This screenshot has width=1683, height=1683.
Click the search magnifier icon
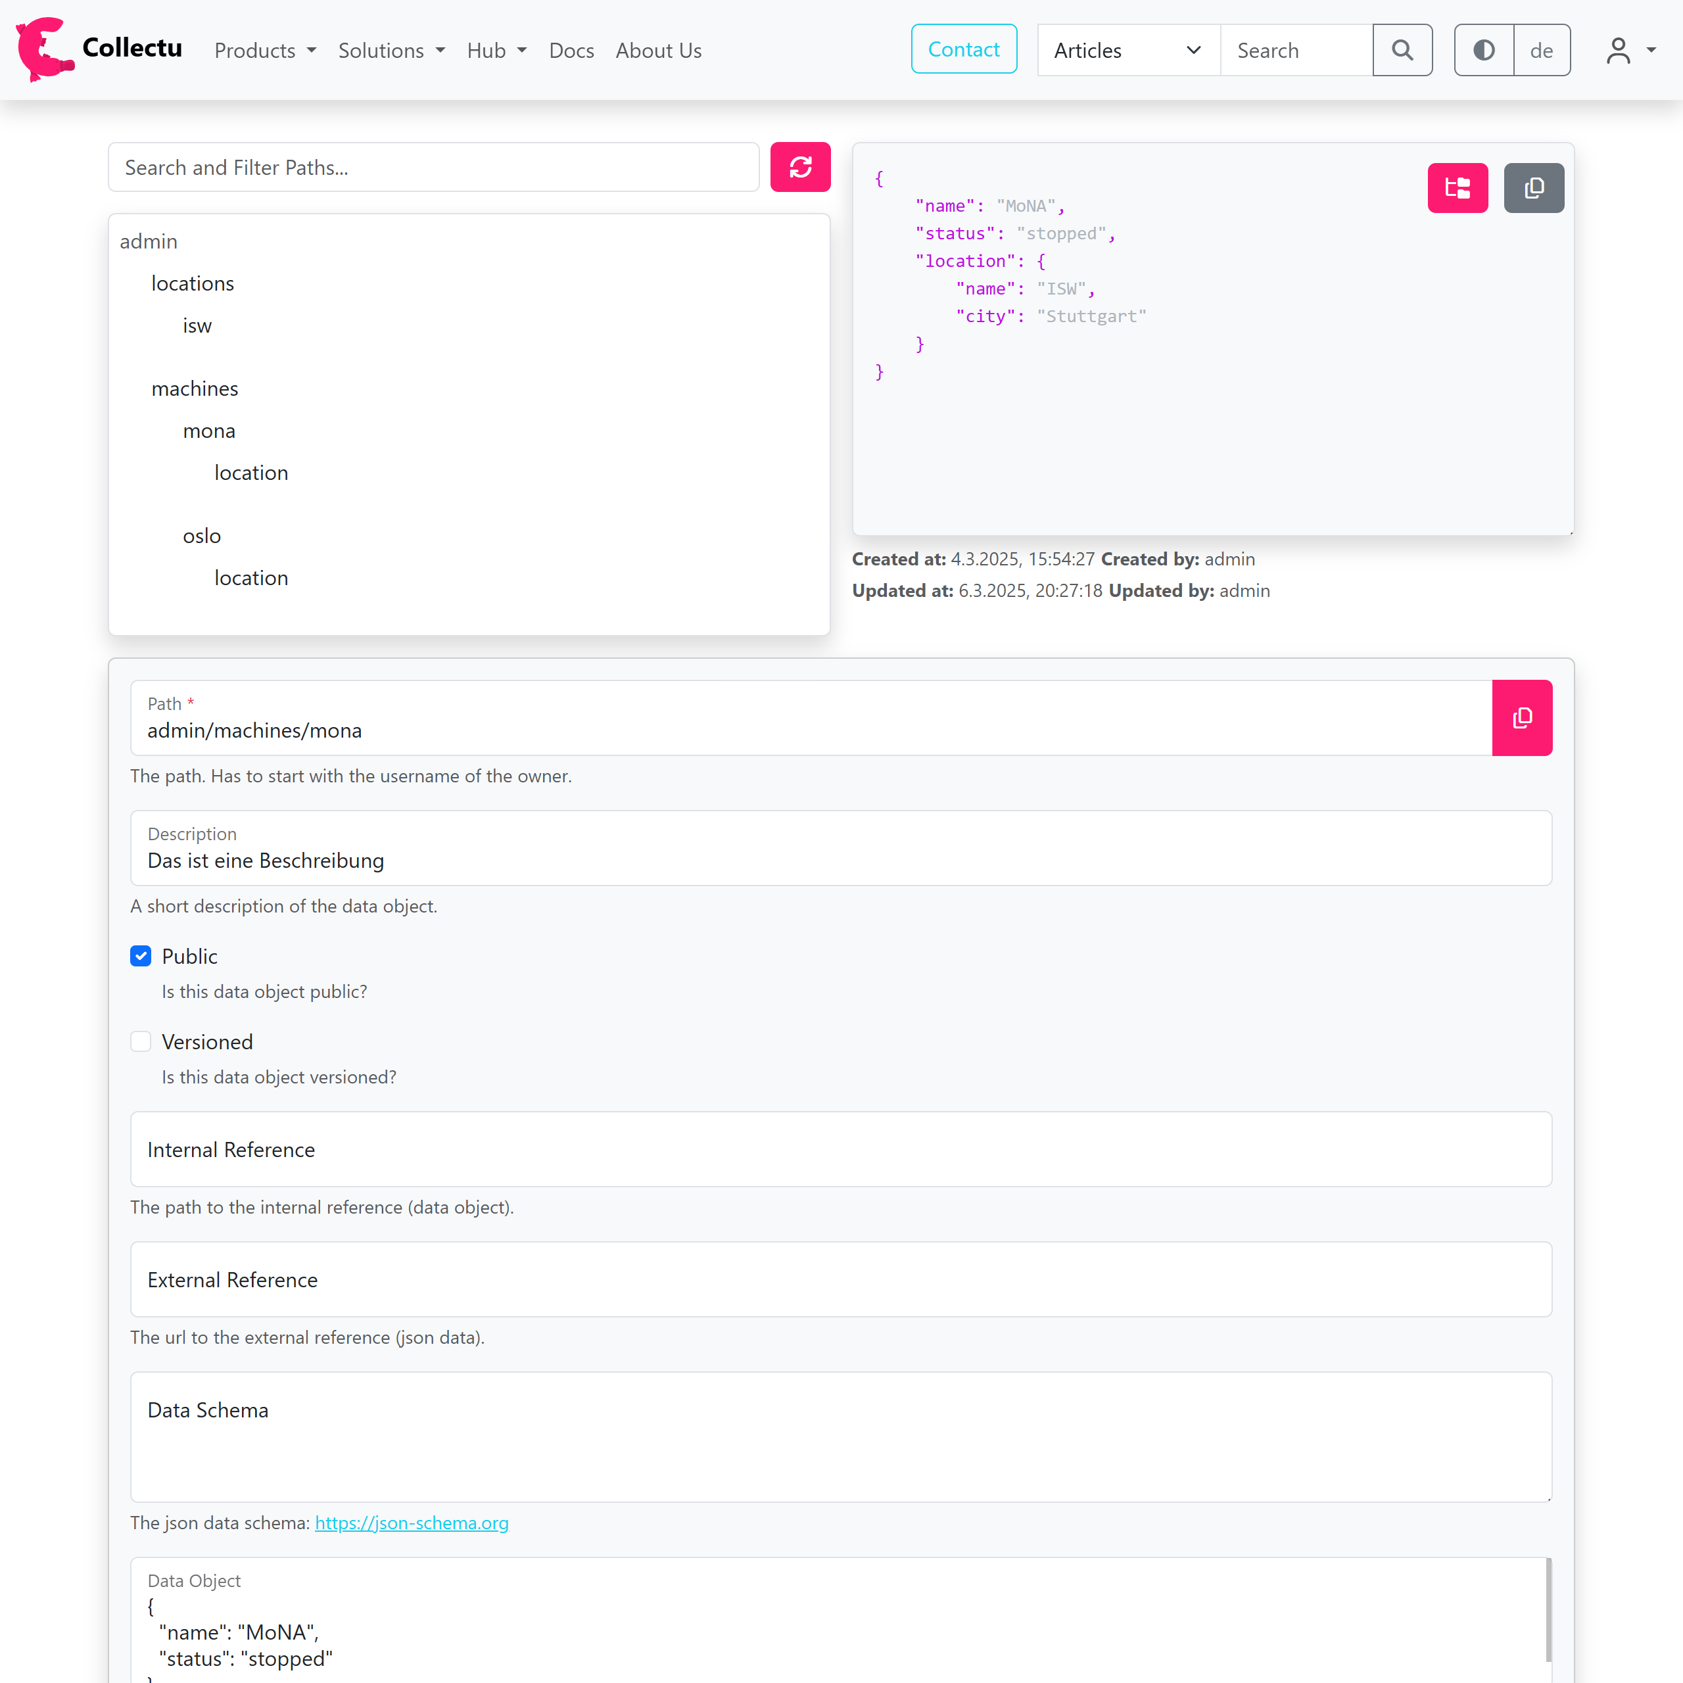pyautogui.click(x=1402, y=50)
